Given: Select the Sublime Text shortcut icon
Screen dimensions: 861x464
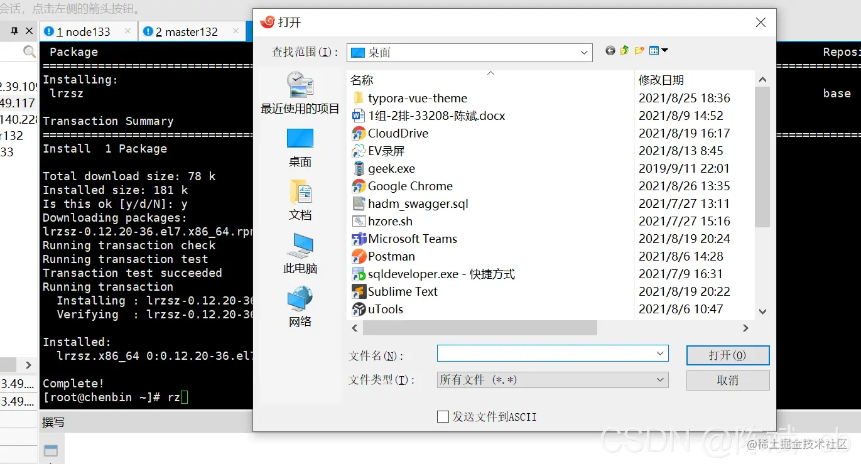Looking at the screenshot, I should (x=359, y=291).
